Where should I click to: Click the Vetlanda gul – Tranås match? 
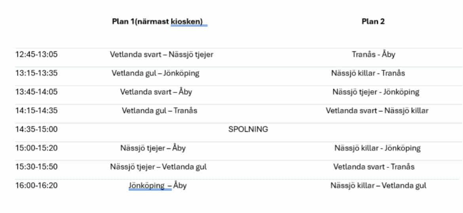[159, 110]
